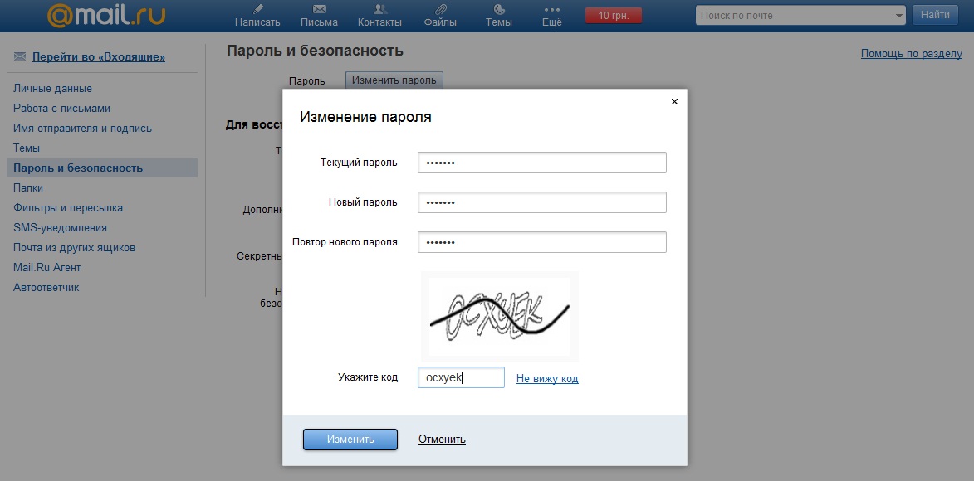974x481 pixels.
Task: Click the Отменить link
Action: pos(443,440)
